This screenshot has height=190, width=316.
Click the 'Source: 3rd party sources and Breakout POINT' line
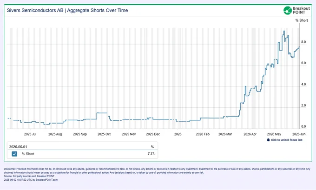pos(29,176)
